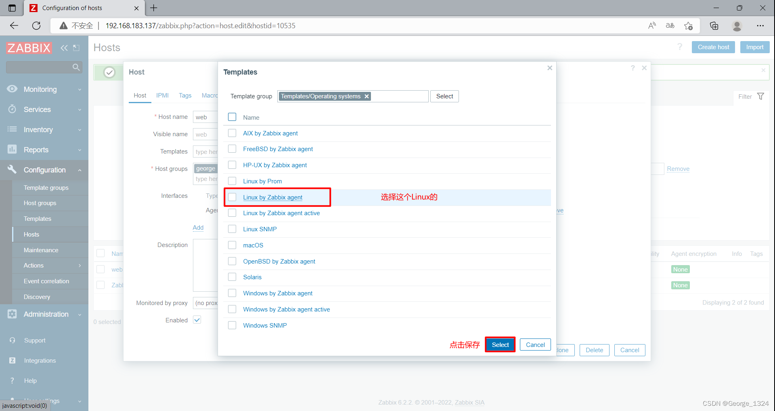Click Select next to Template group

444,96
